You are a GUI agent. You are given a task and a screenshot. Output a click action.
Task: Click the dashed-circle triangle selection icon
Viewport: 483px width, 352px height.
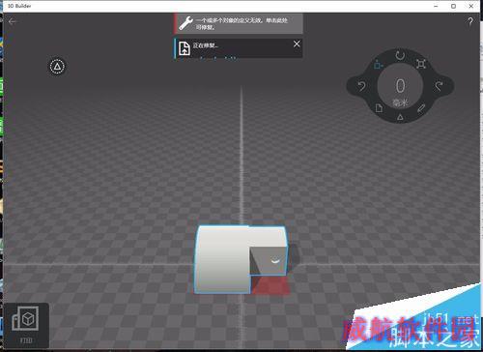point(57,67)
